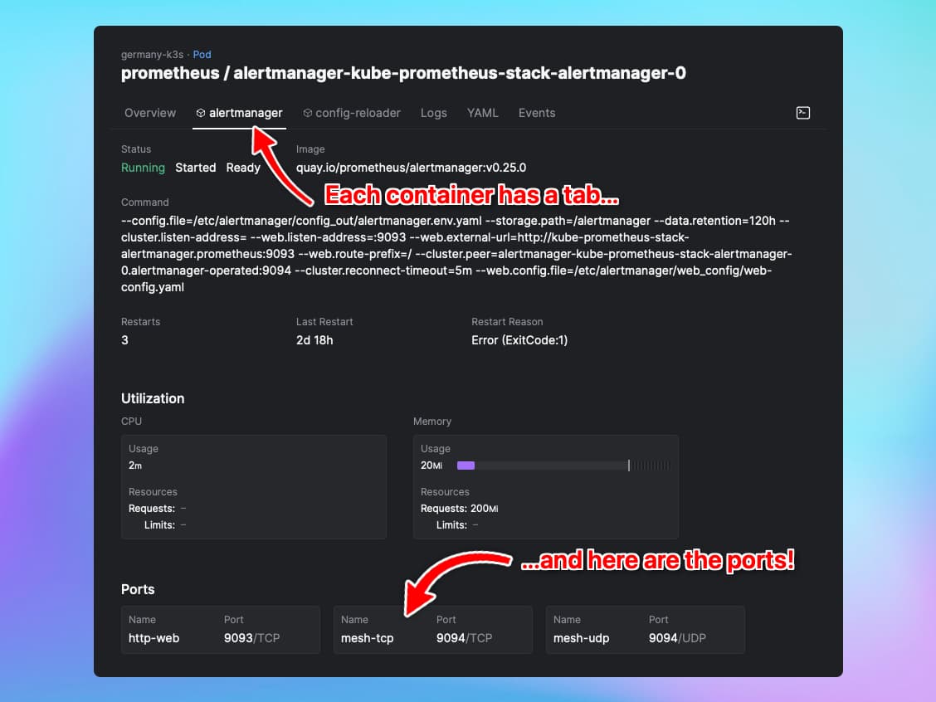Click the germany-k3s cluster name
The width and height of the screenshot is (936, 702).
152,54
